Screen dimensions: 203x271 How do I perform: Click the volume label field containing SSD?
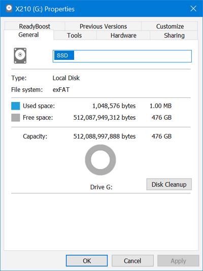122,56
